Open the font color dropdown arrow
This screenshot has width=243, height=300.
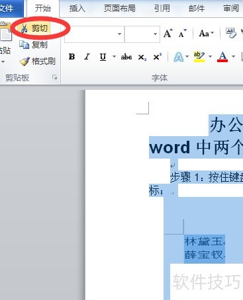pos(233,57)
